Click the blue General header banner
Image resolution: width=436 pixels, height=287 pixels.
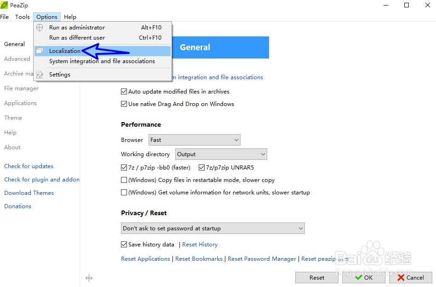point(220,47)
